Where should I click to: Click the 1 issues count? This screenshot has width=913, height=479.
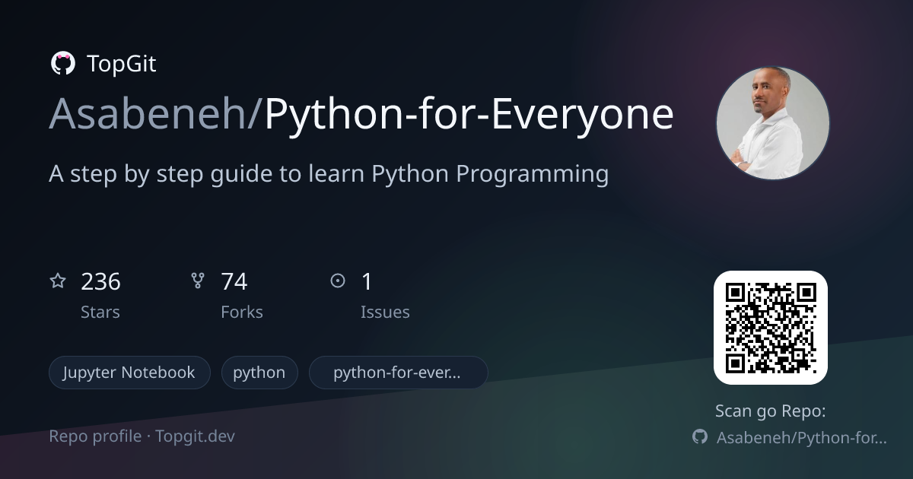(x=367, y=282)
